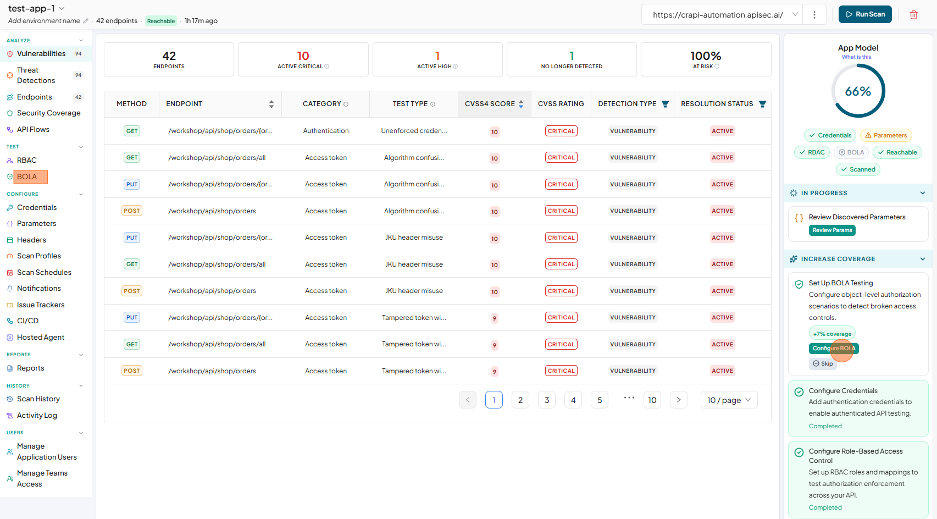Click the Configure BOLA button

coord(834,349)
